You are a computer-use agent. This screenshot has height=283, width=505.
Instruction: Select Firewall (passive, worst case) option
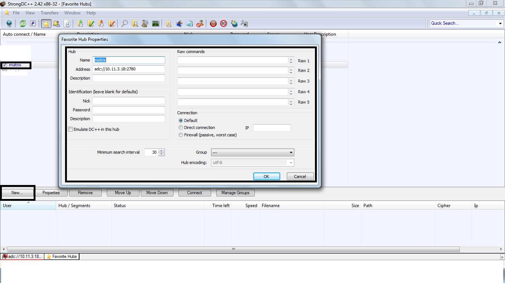coord(181,135)
